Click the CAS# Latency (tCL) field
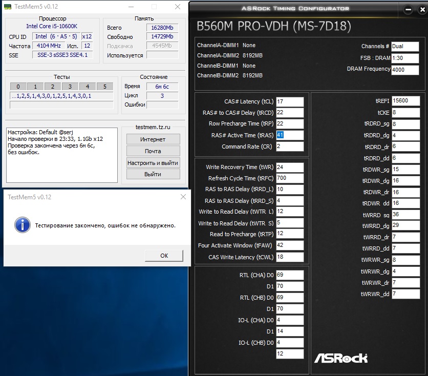Viewport: 428px width, 376px height. tap(290, 101)
